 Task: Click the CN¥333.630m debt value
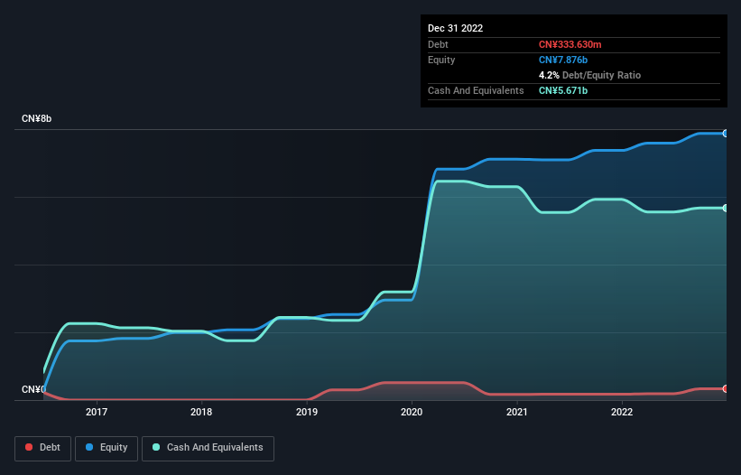(x=570, y=44)
